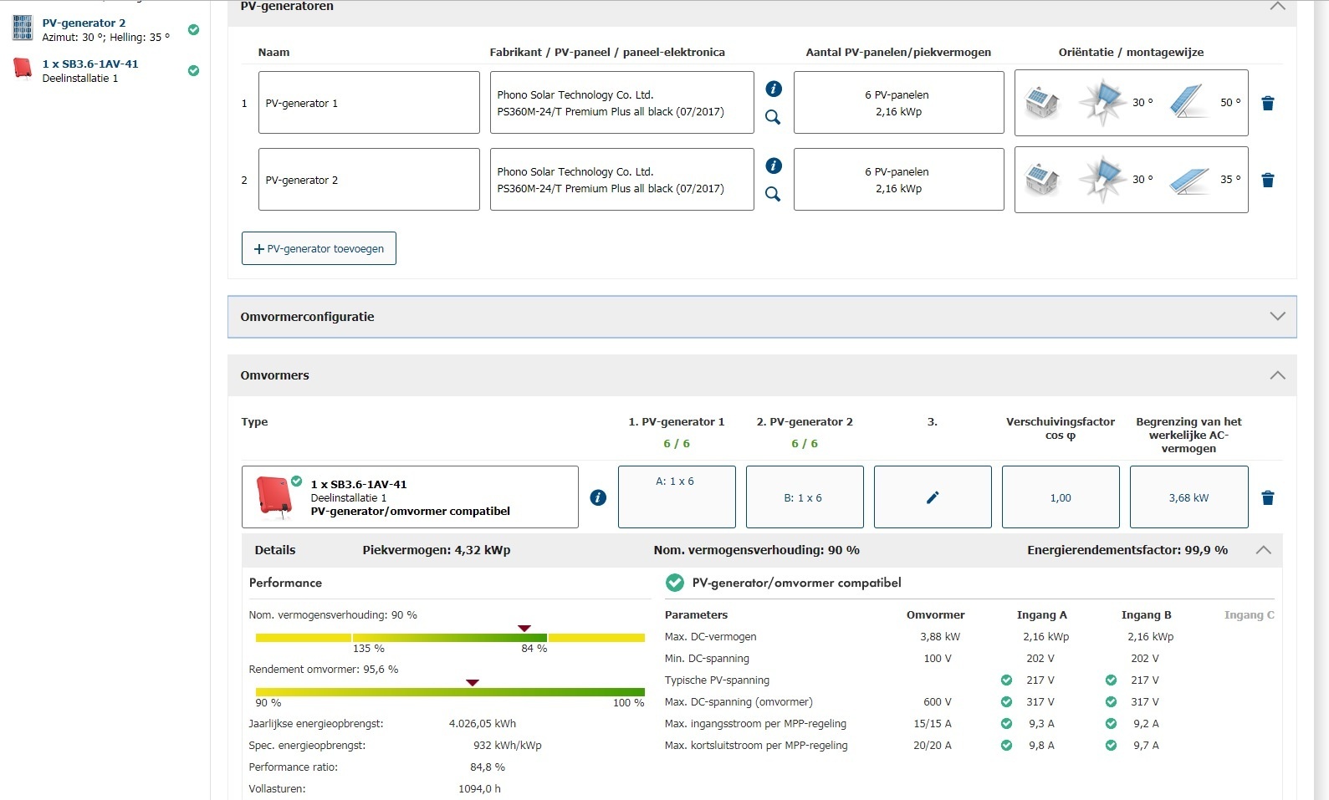
Task: Remove the SB3.6-1AV-41 inverter via trash icon
Action: click(1267, 498)
